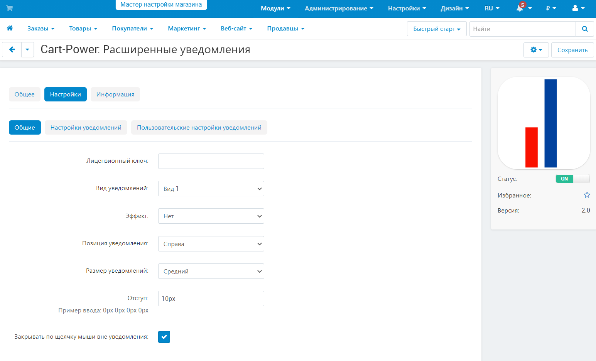The width and height of the screenshot is (596, 361).
Task: Switch to the Информация tab
Action: coord(115,94)
